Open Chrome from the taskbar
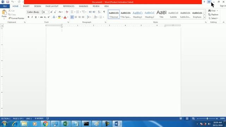This screenshot has height=127, width=226. 45,124
